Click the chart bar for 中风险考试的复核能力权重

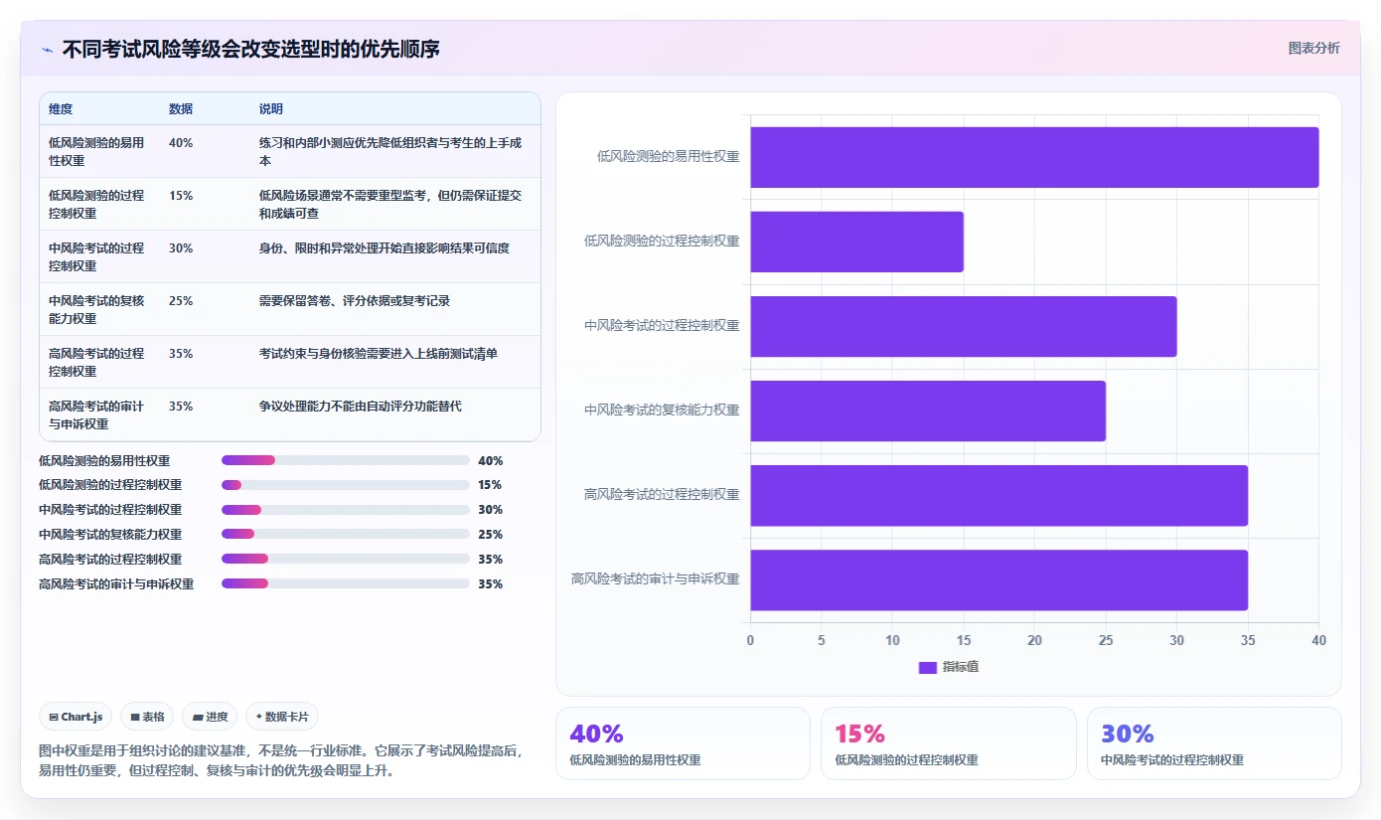click(x=928, y=410)
